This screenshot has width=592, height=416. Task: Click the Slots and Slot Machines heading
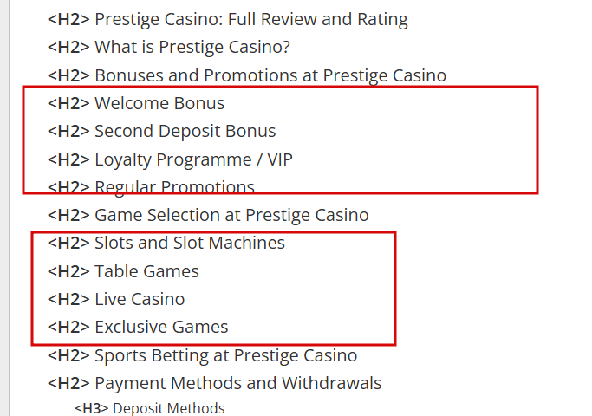click(x=189, y=244)
